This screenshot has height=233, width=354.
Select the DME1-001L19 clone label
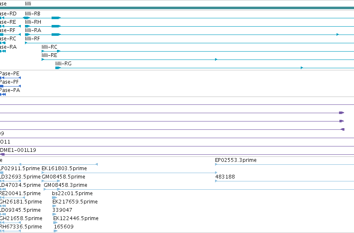pyautogui.click(x=18, y=150)
